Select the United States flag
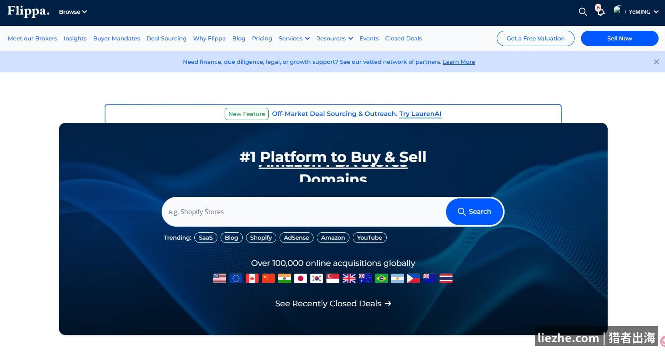665x354 pixels. (220, 278)
